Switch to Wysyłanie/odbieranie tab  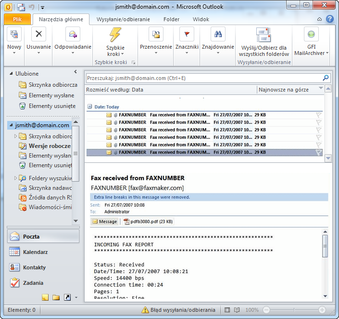coord(123,19)
